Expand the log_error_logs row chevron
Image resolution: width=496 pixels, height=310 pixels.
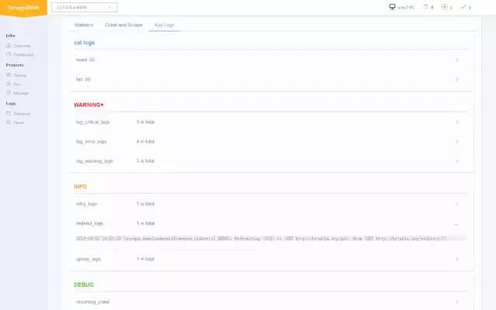[456, 142]
